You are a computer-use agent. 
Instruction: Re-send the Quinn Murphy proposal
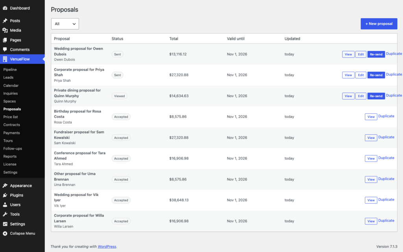point(376,96)
